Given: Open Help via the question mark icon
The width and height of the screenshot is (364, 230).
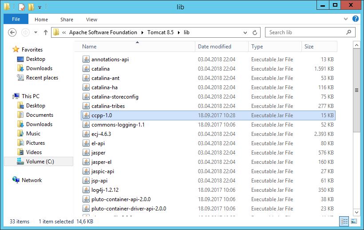Looking at the screenshot, I should [356, 19].
